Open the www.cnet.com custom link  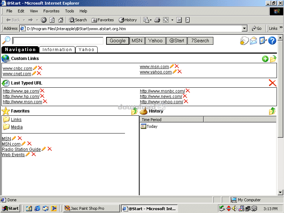17,74
